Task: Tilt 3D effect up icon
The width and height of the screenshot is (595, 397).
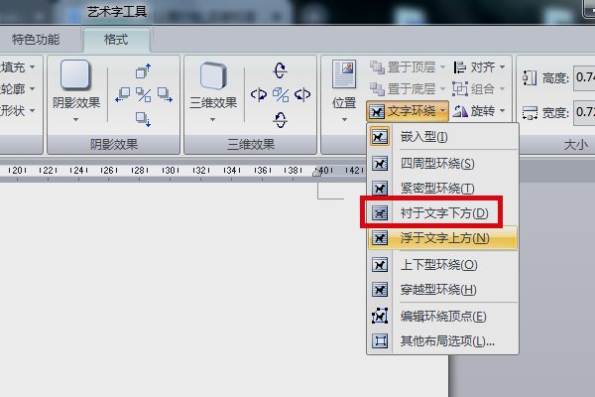Action: pyautogui.click(x=281, y=70)
